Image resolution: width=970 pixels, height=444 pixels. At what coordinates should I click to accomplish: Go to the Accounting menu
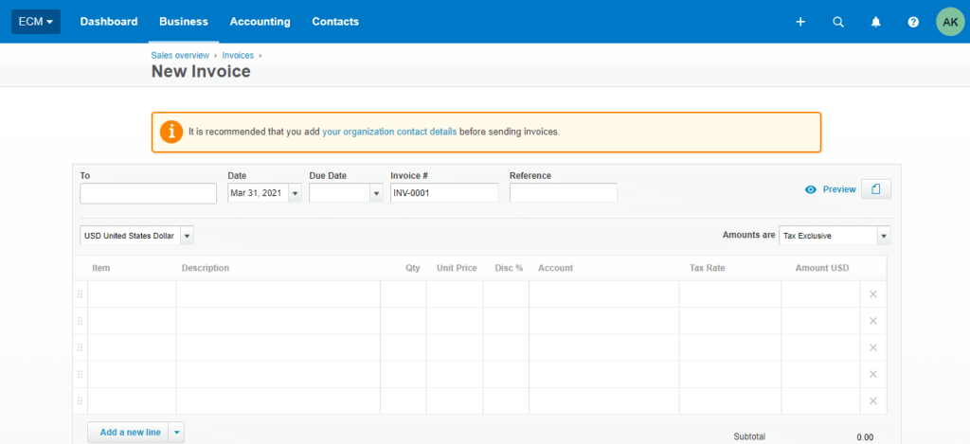(260, 22)
